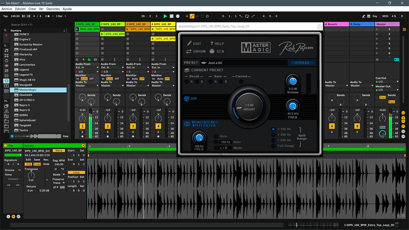This screenshot has width=409, height=230.
Task: Open the Edición menu
Action: coord(20,9)
